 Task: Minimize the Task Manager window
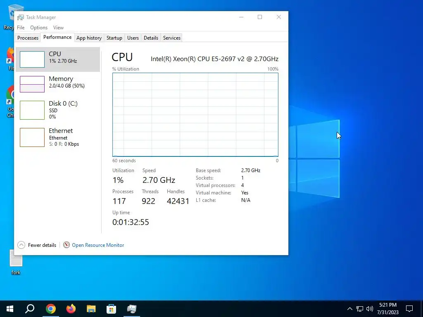coord(241,17)
